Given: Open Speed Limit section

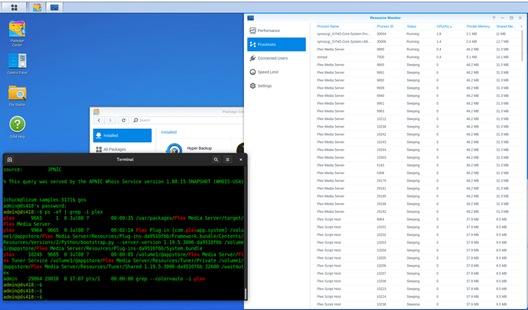Looking at the screenshot, I should point(276,72).
